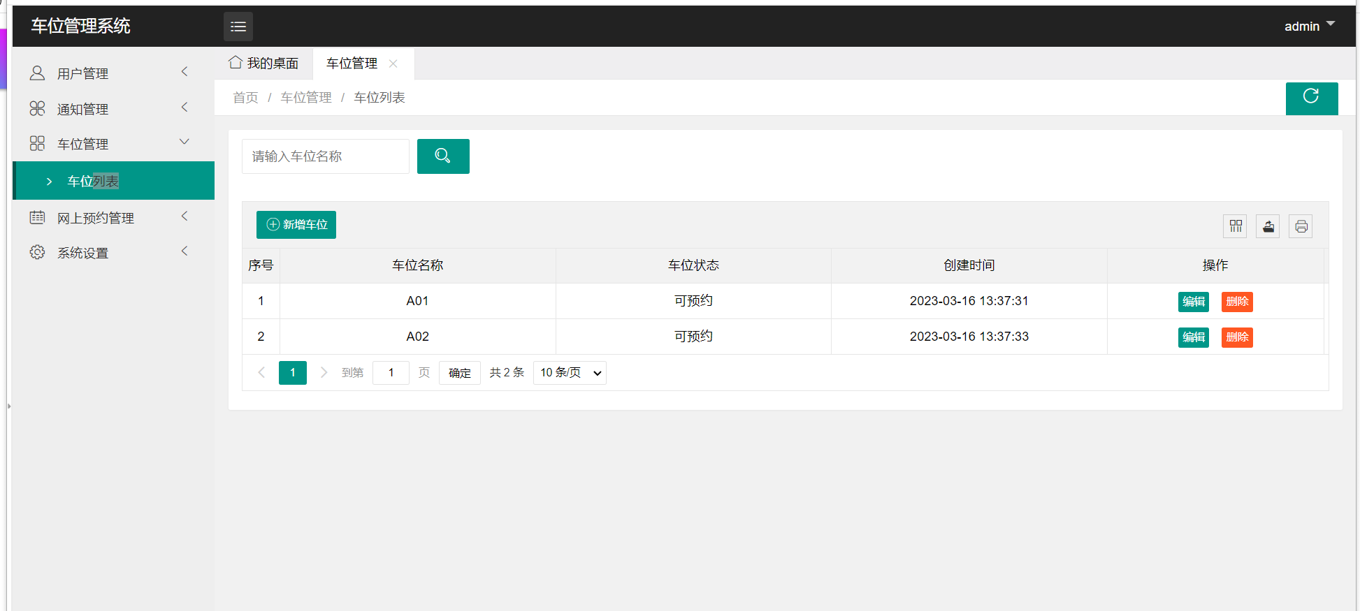Expand the 用户管理 sidebar menu
The width and height of the screenshot is (1360, 611).
coord(108,73)
